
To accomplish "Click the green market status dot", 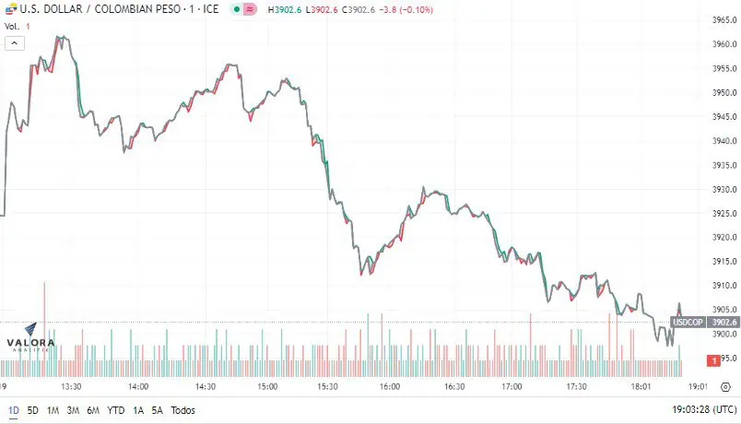I will pos(237,9).
